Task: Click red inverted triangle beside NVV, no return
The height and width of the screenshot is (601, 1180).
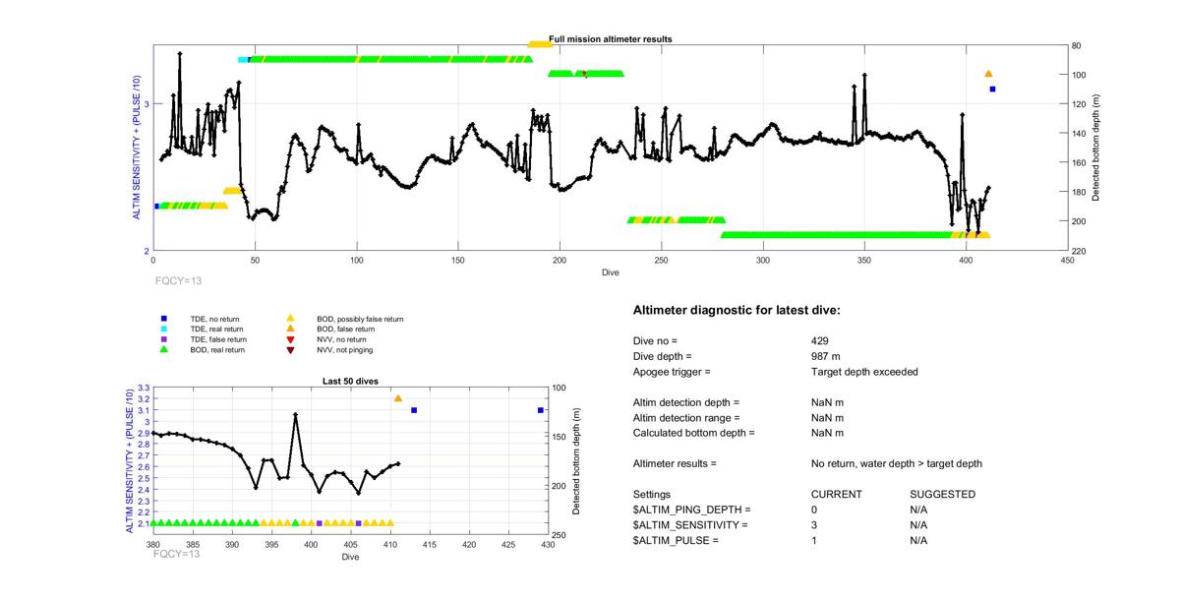Action: pyautogui.click(x=290, y=339)
